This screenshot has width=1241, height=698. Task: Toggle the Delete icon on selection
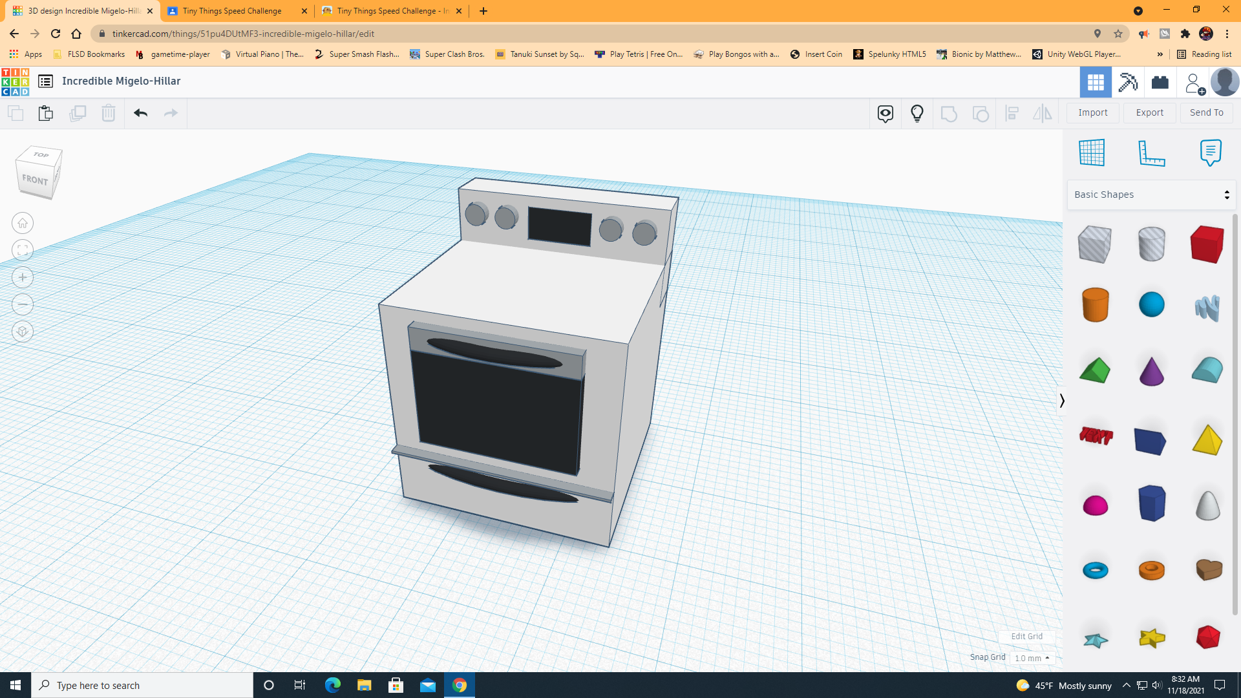(108, 112)
